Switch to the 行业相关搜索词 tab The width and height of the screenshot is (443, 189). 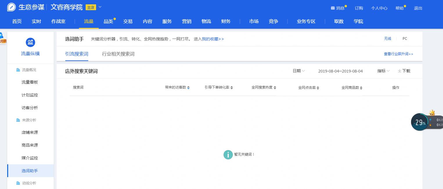118,54
